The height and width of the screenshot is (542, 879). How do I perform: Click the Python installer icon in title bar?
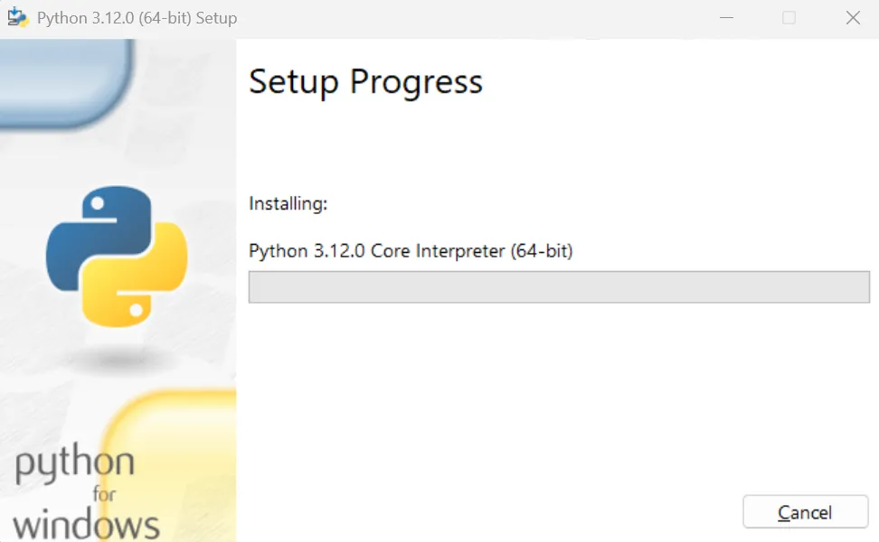pos(18,18)
